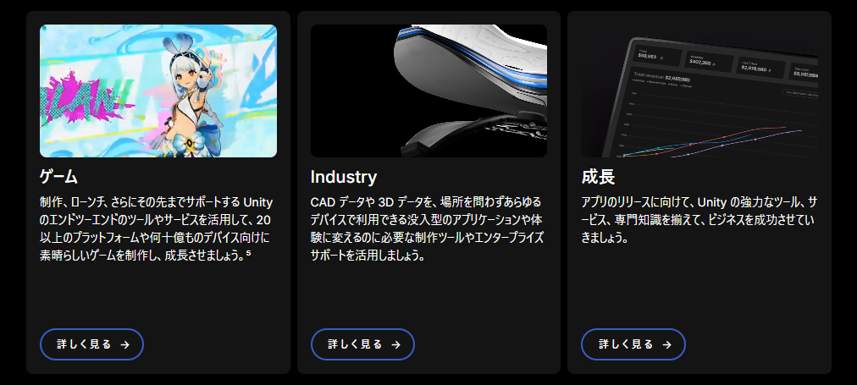The width and height of the screenshot is (857, 385).
Task: Click the ゲーム card heading
Action: tap(58, 177)
